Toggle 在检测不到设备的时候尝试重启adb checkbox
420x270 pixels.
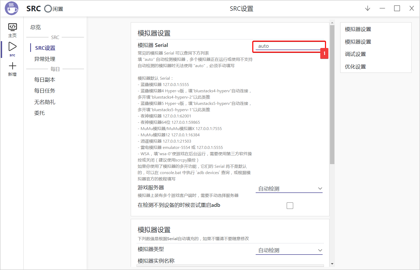[290, 206]
